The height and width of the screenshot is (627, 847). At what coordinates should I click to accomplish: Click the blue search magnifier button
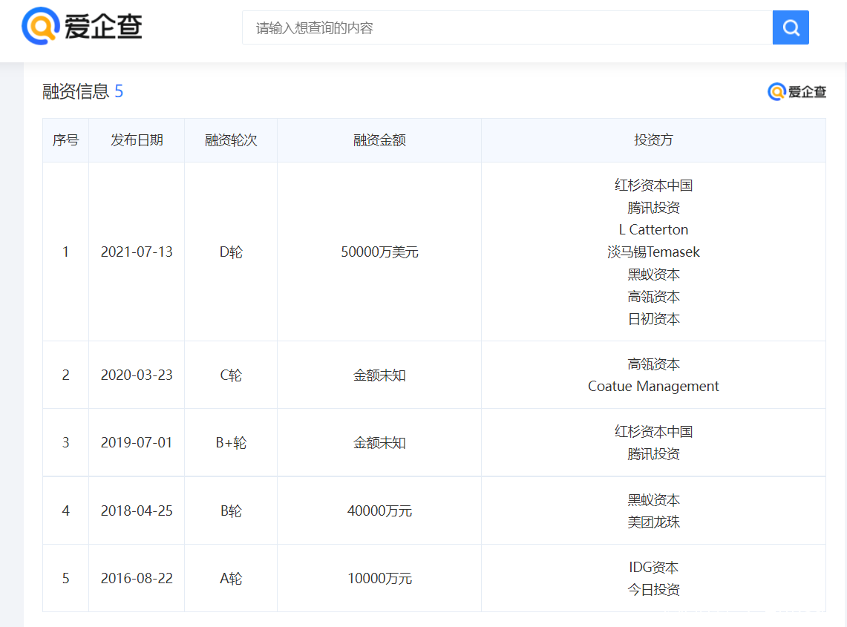coord(791,27)
